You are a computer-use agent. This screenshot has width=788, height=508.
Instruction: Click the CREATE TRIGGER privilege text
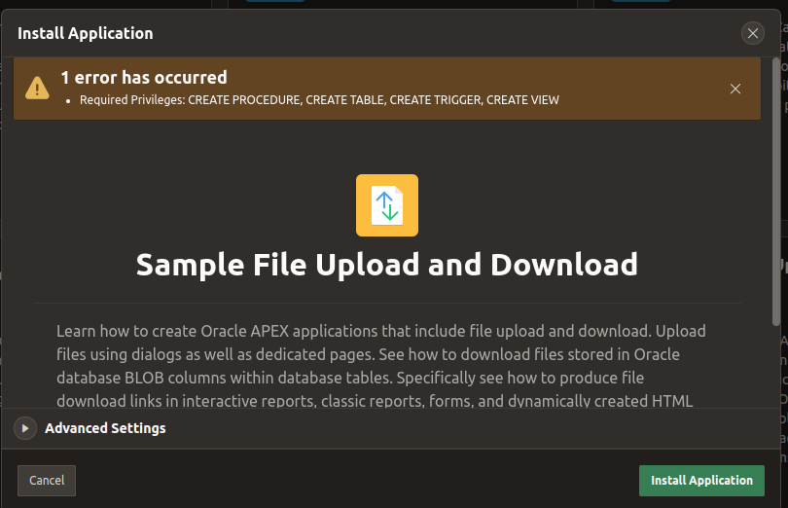point(435,99)
